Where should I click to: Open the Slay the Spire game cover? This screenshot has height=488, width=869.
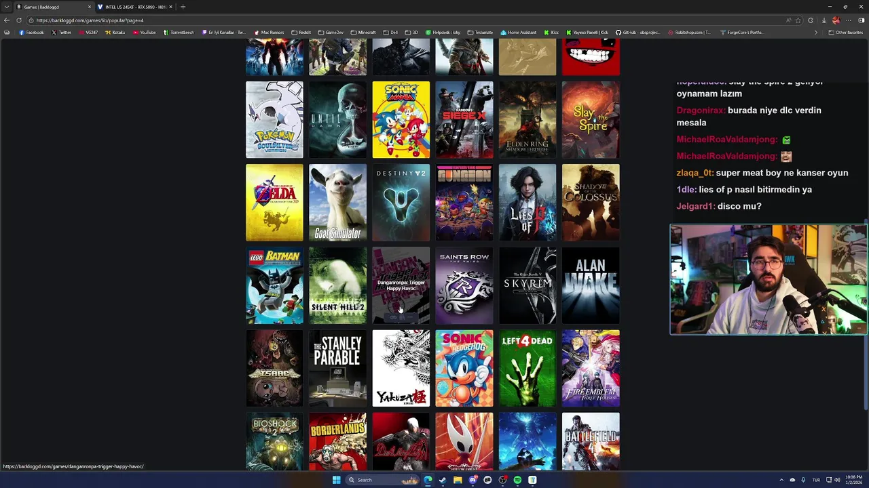click(591, 120)
